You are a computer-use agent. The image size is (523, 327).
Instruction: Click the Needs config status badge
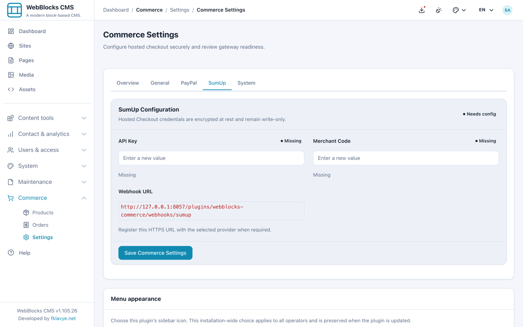(479, 114)
